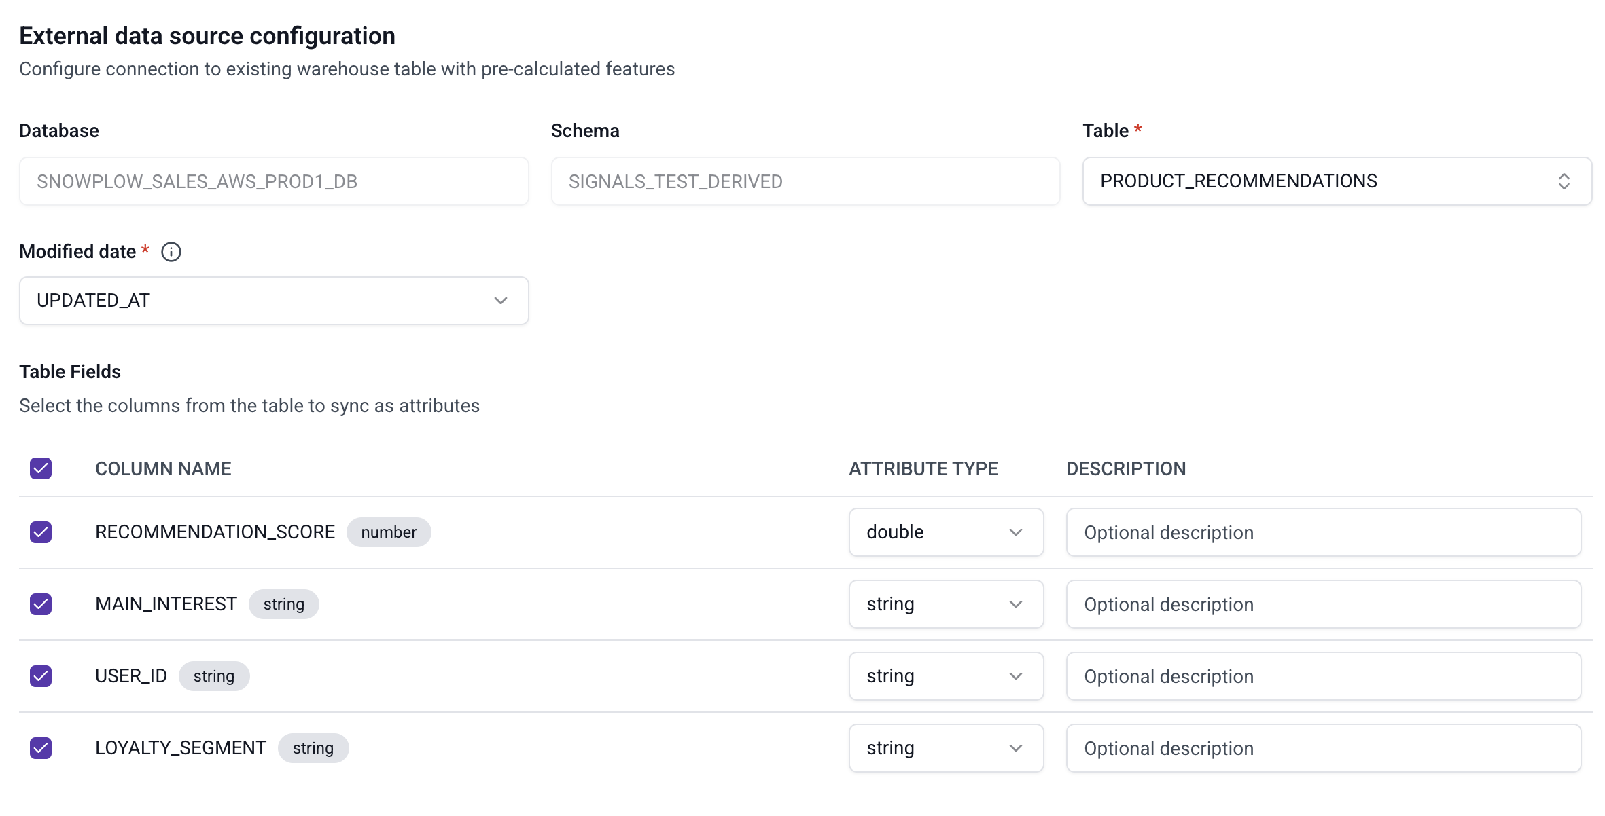Screen dimensions: 1605x816
Task: Click the Table field label
Action: click(x=1106, y=130)
